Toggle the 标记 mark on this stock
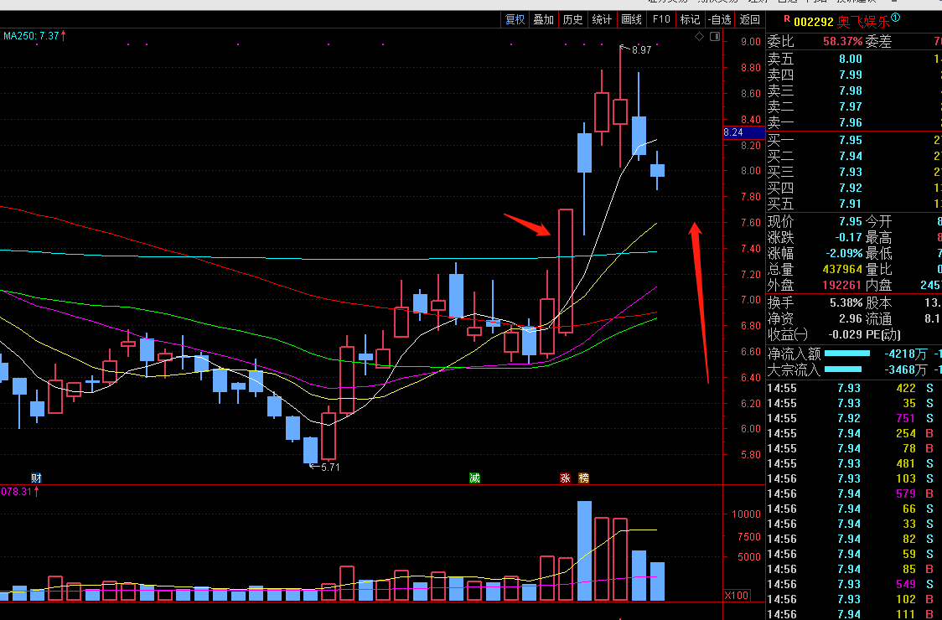The height and width of the screenshot is (620, 942). coord(690,19)
